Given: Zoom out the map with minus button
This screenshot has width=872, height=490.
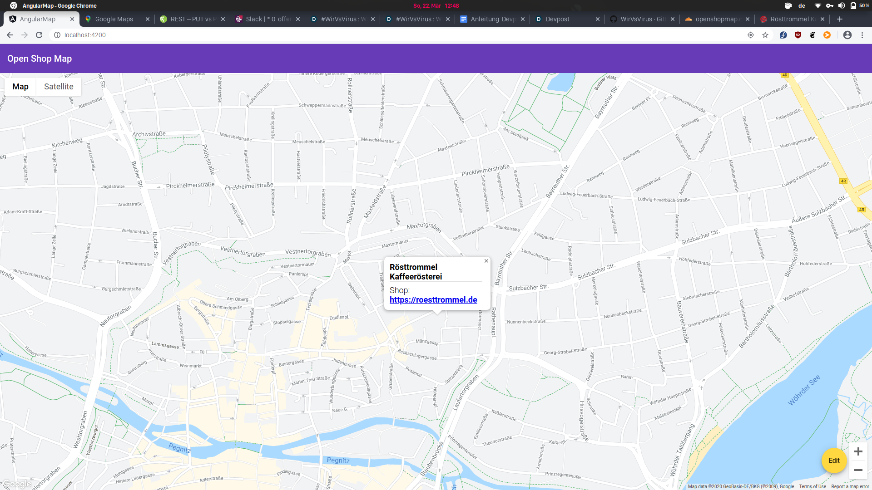Looking at the screenshot, I should (858, 470).
